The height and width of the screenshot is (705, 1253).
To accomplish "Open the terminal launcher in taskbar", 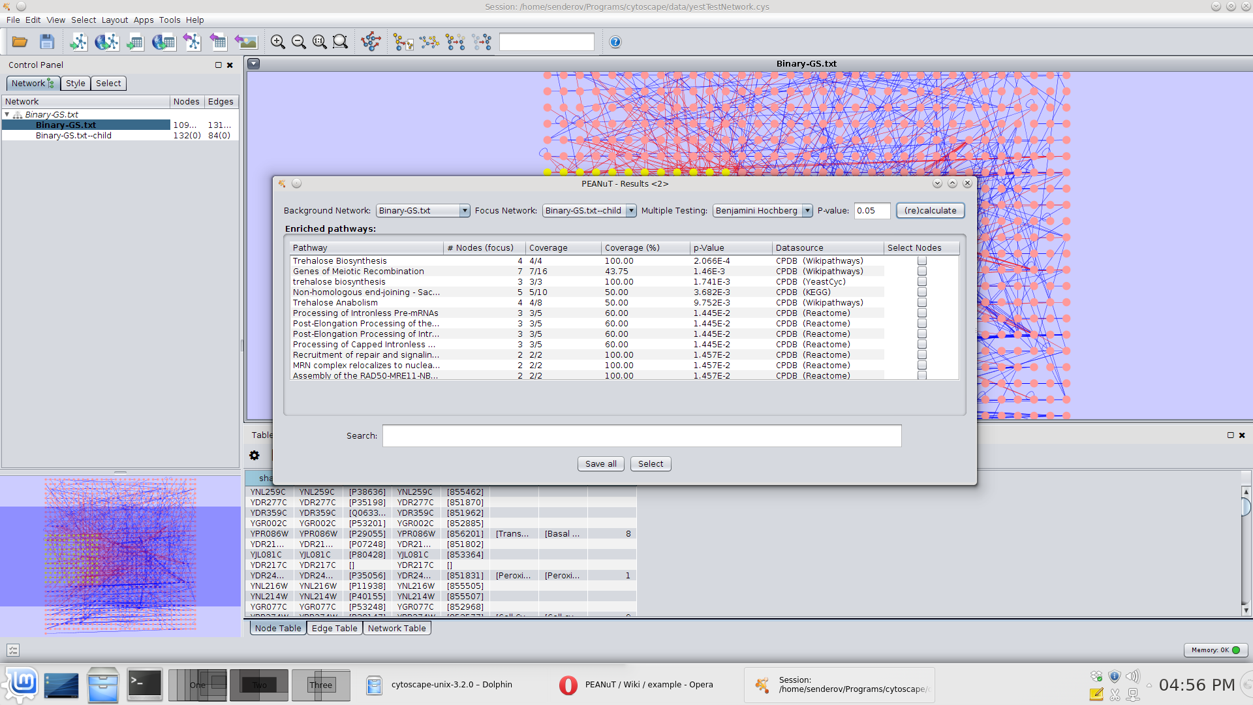I will click(144, 685).
